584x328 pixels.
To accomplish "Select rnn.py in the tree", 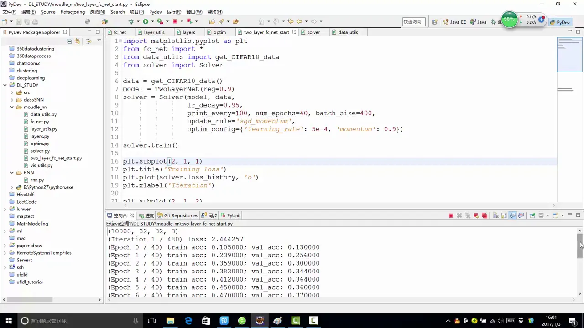I will click(34, 180).
